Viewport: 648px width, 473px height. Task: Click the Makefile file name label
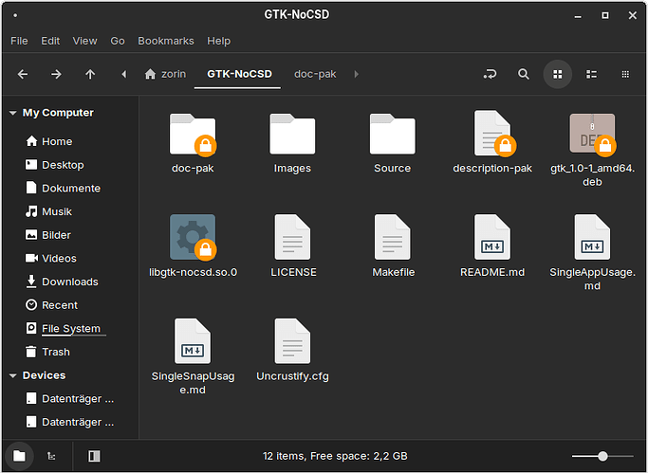(x=393, y=272)
